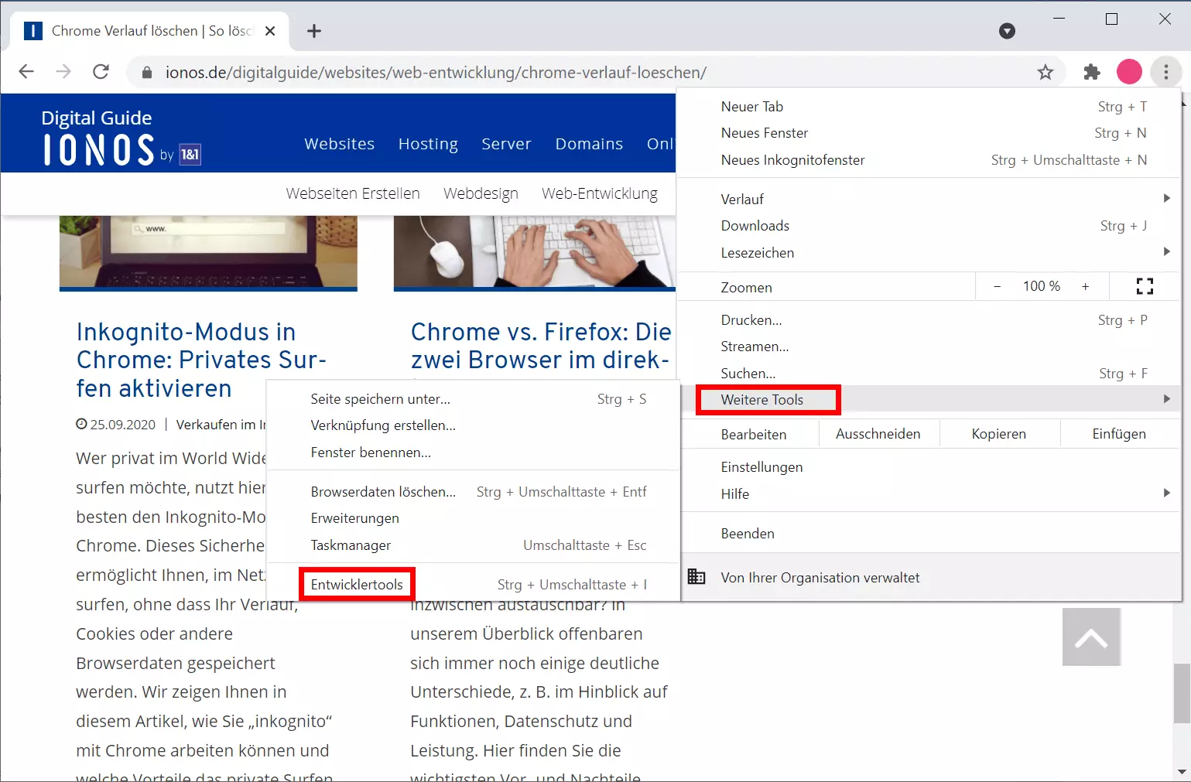Select Neuer Tab from the menu

929,107
